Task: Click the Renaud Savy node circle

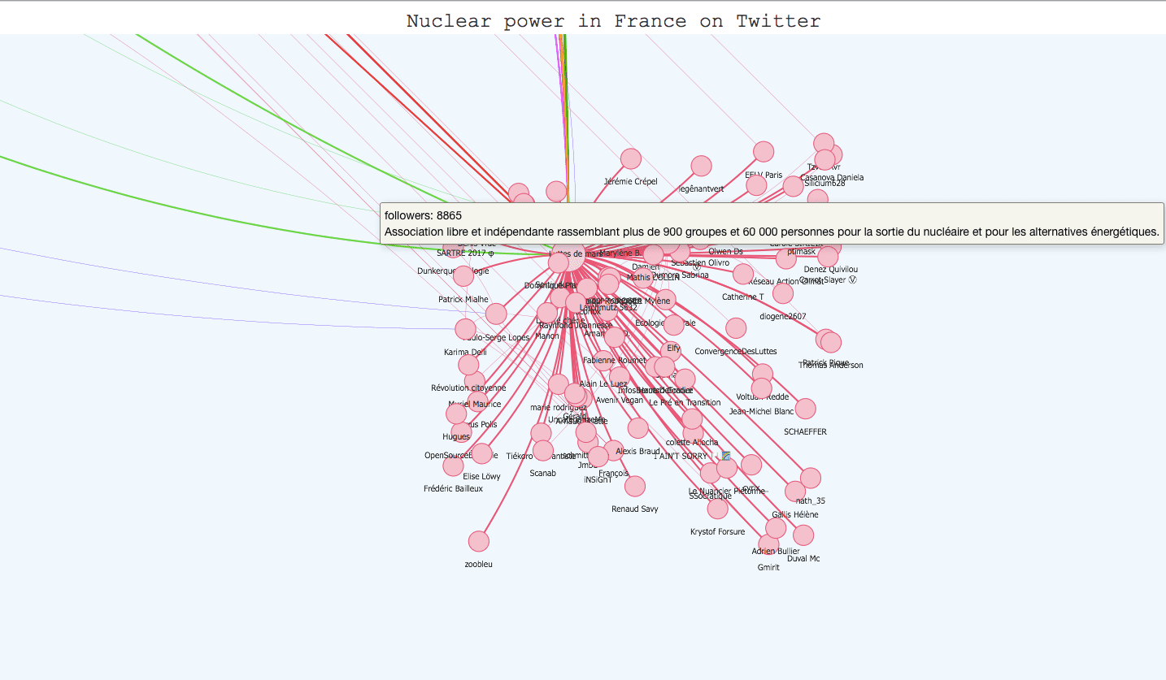Action: click(x=635, y=487)
